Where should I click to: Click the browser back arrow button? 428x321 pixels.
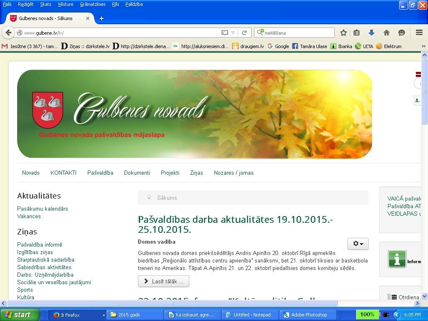pos(8,33)
